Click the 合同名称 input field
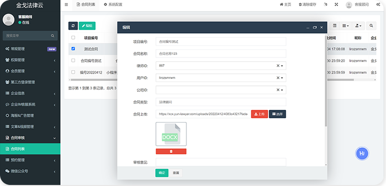Viewport: 386px width, 186px height. pyautogui.click(x=221, y=54)
